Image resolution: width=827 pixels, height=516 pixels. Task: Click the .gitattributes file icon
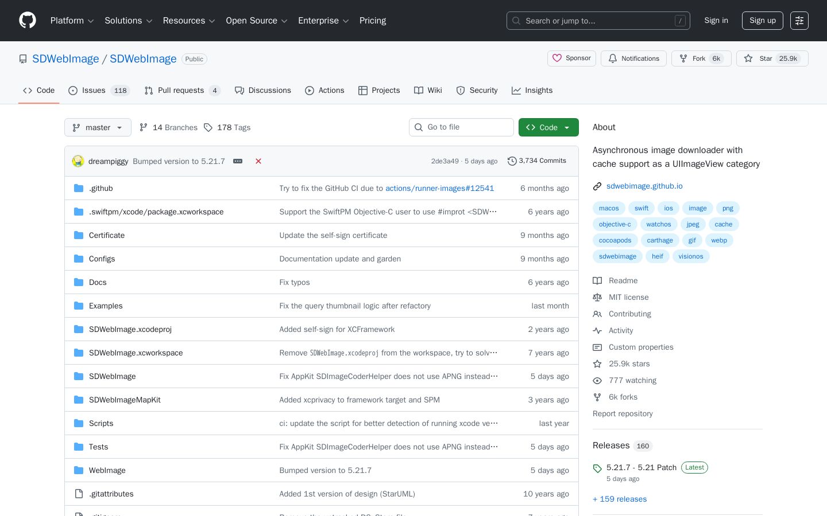(79, 494)
